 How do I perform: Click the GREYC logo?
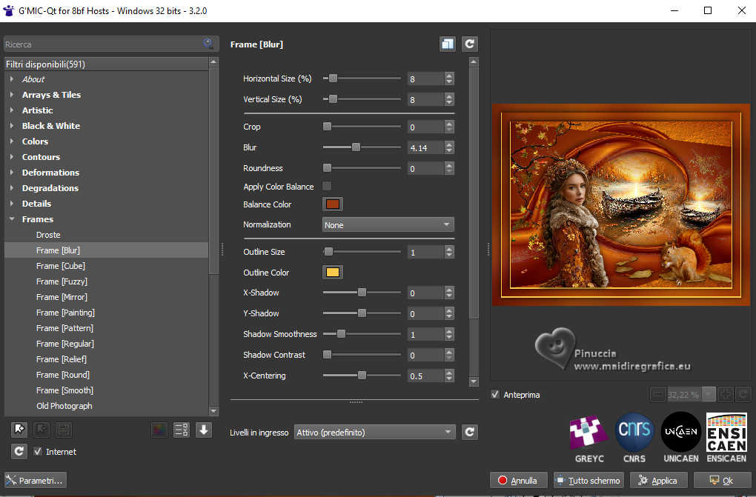pos(588,438)
